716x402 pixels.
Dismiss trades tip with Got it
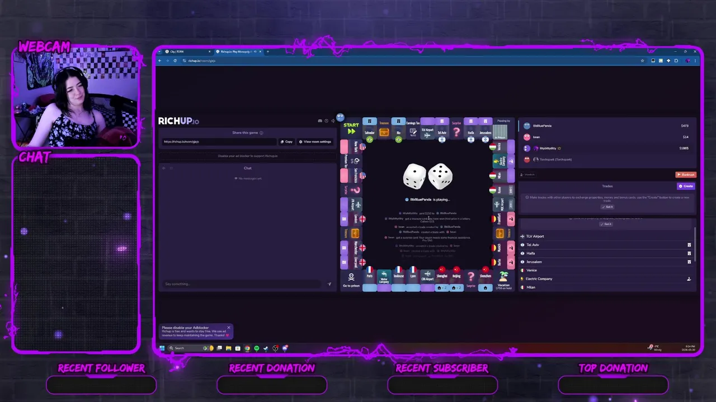click(607, 207)
